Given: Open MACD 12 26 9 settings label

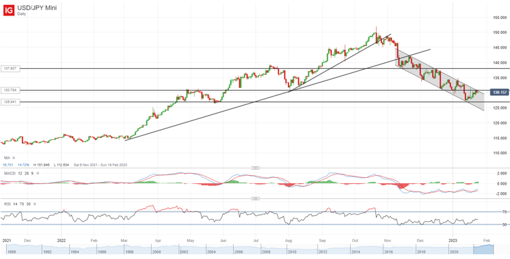Looking at the screenshot, I should click(18, 174).
